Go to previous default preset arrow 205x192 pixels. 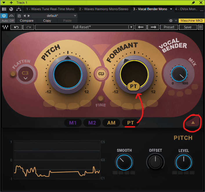click(25, 16)
